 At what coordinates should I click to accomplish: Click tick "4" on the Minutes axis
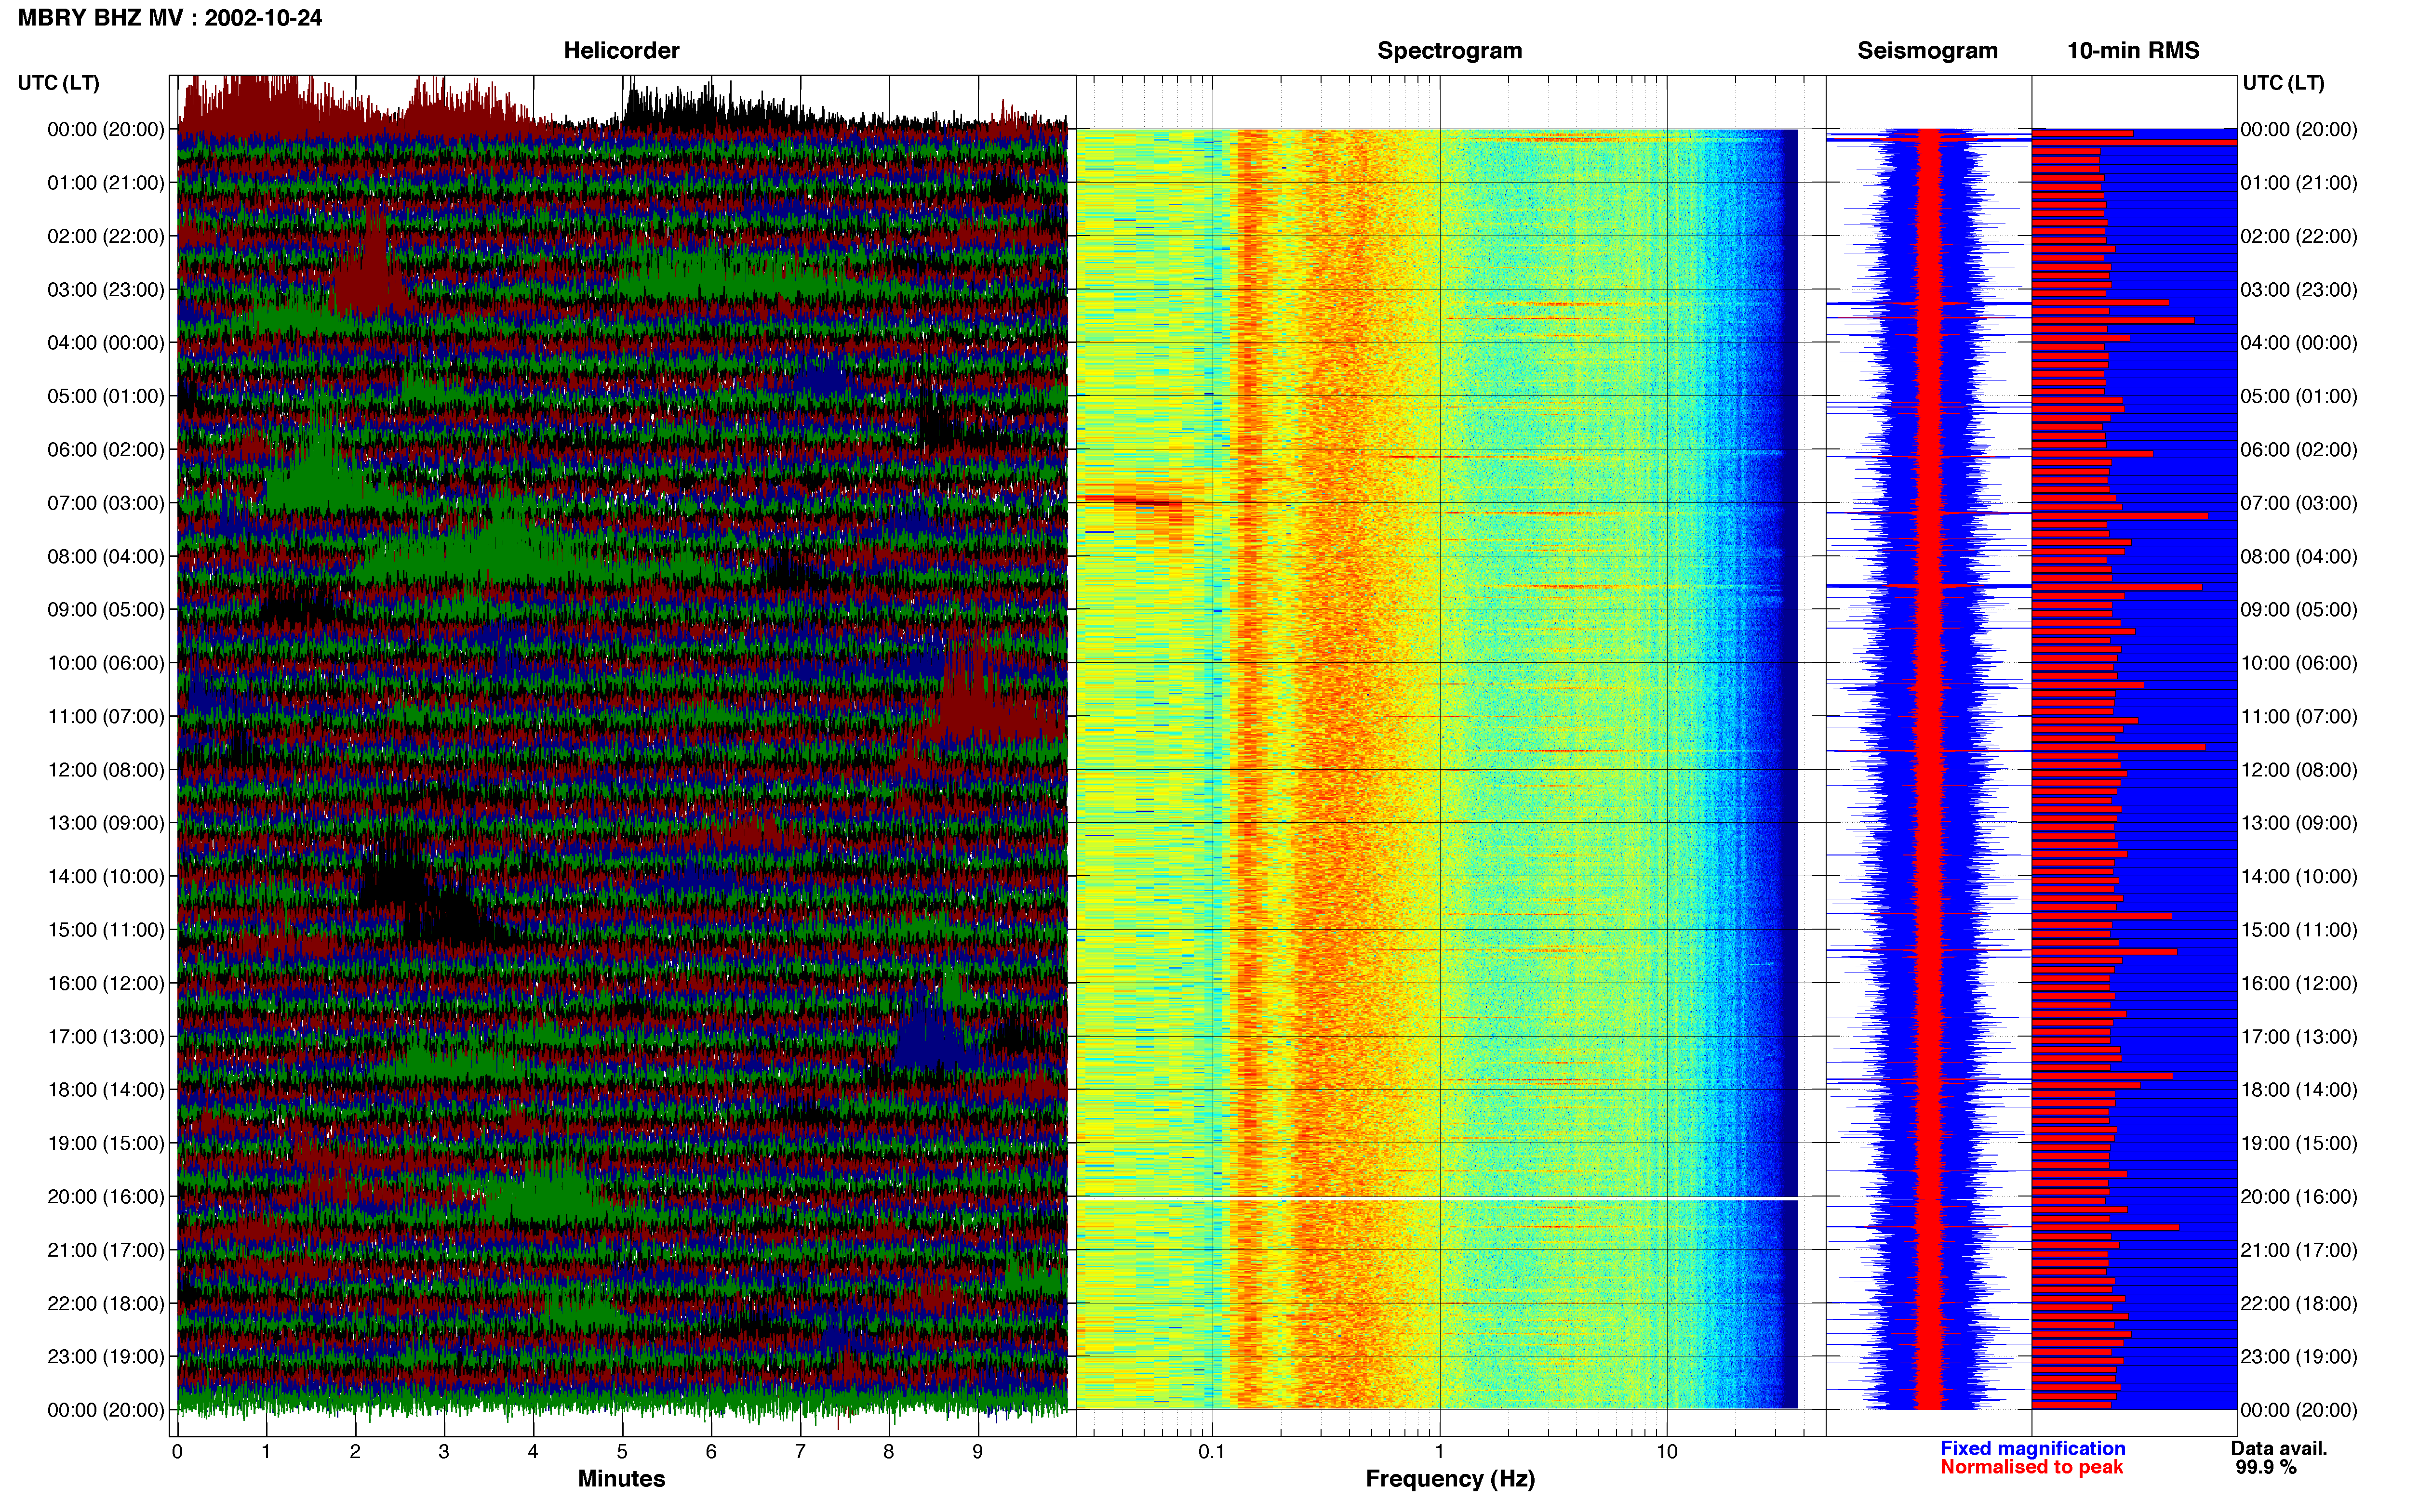click(533, 1451)
